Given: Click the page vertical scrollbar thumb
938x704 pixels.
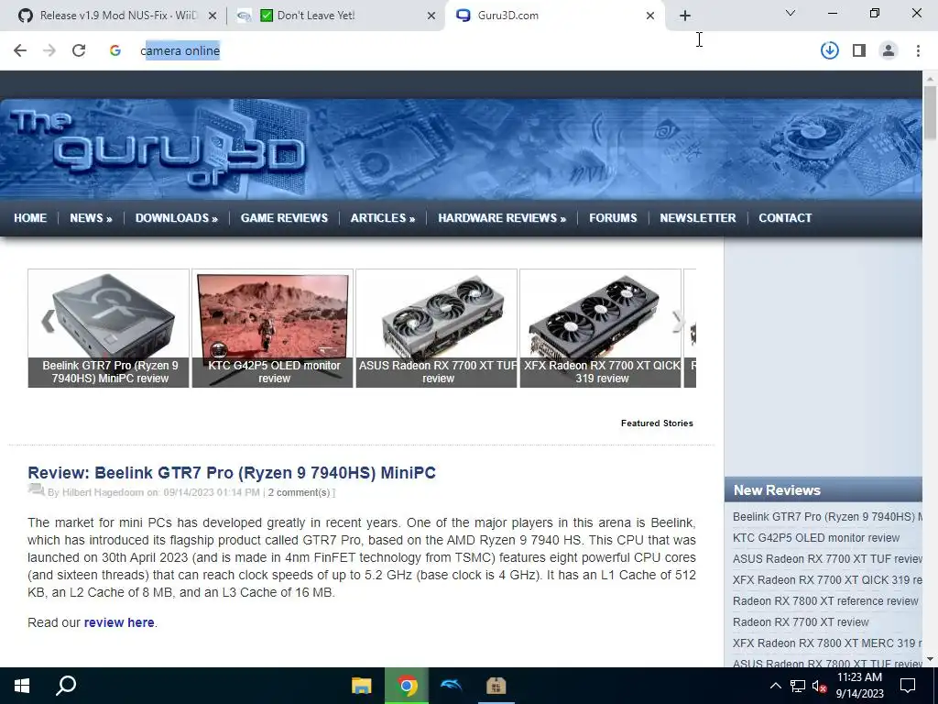Looking at the screenshot, I should pos(930,113).
